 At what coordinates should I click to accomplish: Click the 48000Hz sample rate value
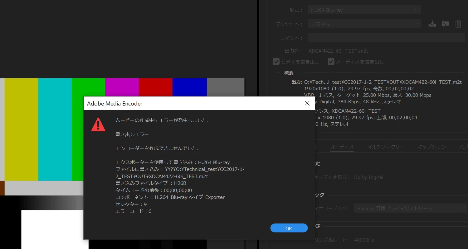point(364,240)
